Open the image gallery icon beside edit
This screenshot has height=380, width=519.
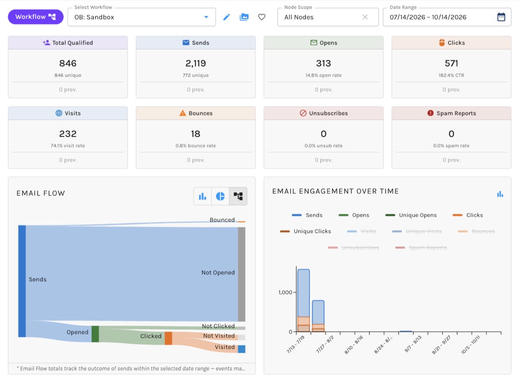coord(244,17)
